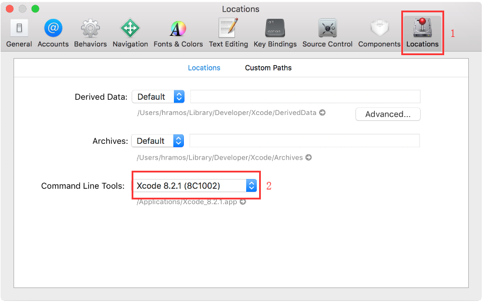Open Source Control preferences
Image resolution: width=490 pixels, height=308 pixels.
(327, 33)
